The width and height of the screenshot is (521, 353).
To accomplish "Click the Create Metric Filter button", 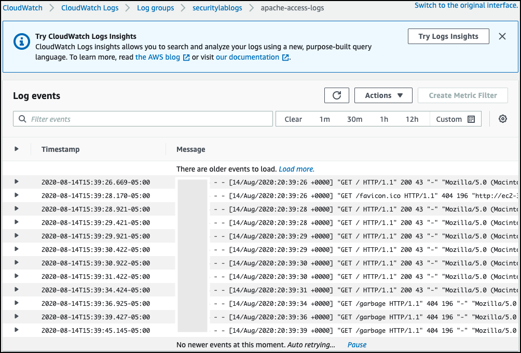I will (462, 95).
